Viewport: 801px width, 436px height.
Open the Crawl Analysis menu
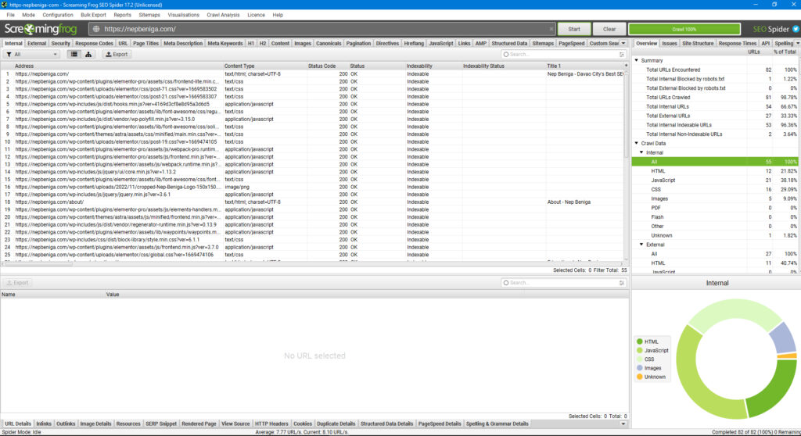(x=223, y=15)
